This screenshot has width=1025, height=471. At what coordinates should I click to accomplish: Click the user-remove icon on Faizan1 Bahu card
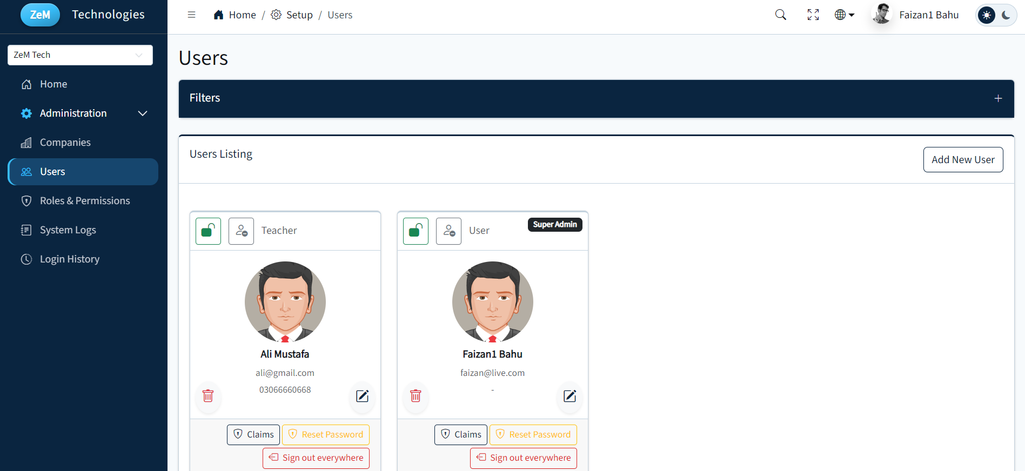click(448, 231)
